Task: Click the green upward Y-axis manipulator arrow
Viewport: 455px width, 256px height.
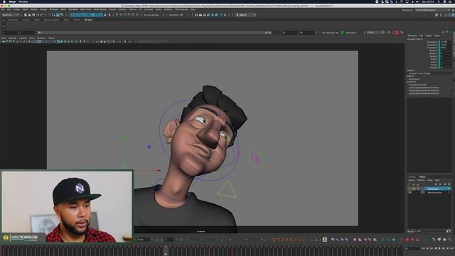Action: [x=124, y=138]
